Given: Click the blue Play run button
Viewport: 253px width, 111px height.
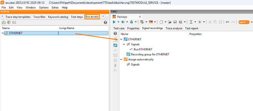Looking at the screenshot, I should (x=114, y=22).
